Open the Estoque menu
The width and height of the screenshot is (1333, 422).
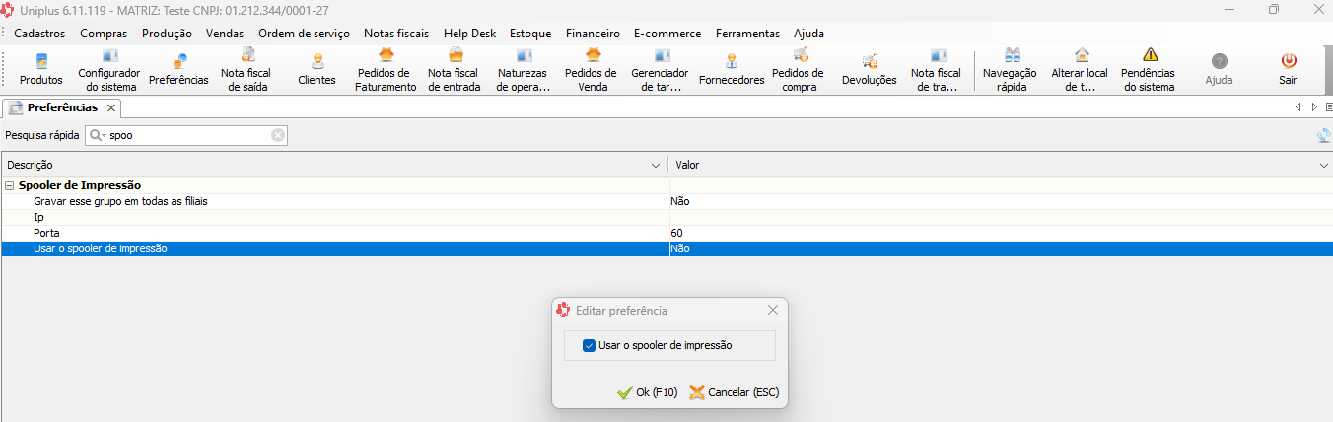point(530,33)
